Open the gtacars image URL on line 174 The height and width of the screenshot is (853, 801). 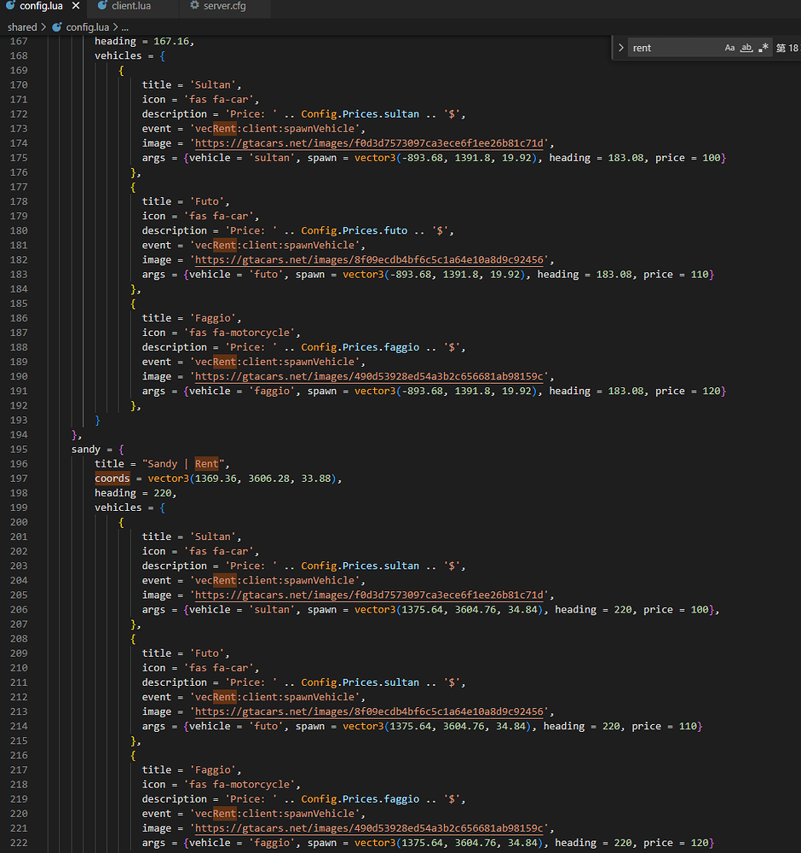click(372, 143)
